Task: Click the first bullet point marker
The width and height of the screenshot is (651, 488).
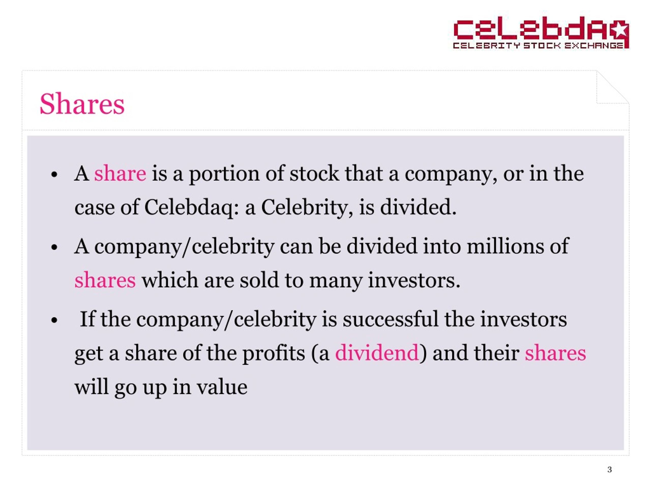Action: pyautogui.click(x=54, y=175)
